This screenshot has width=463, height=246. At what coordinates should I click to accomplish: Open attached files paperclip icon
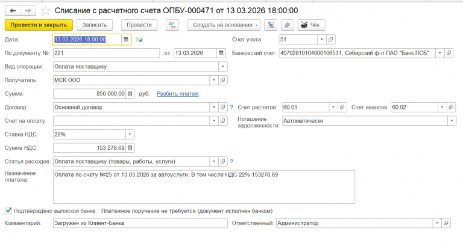click(x=288, y=25)
